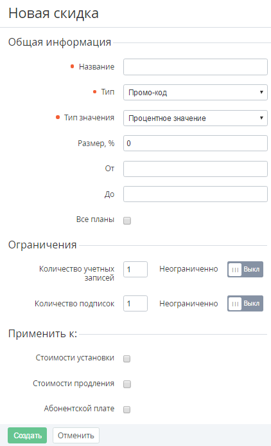This screenshot has height=446, width=271.
Task: Expand the Тип значения dropdown
Action: click(x=195, y=118)
